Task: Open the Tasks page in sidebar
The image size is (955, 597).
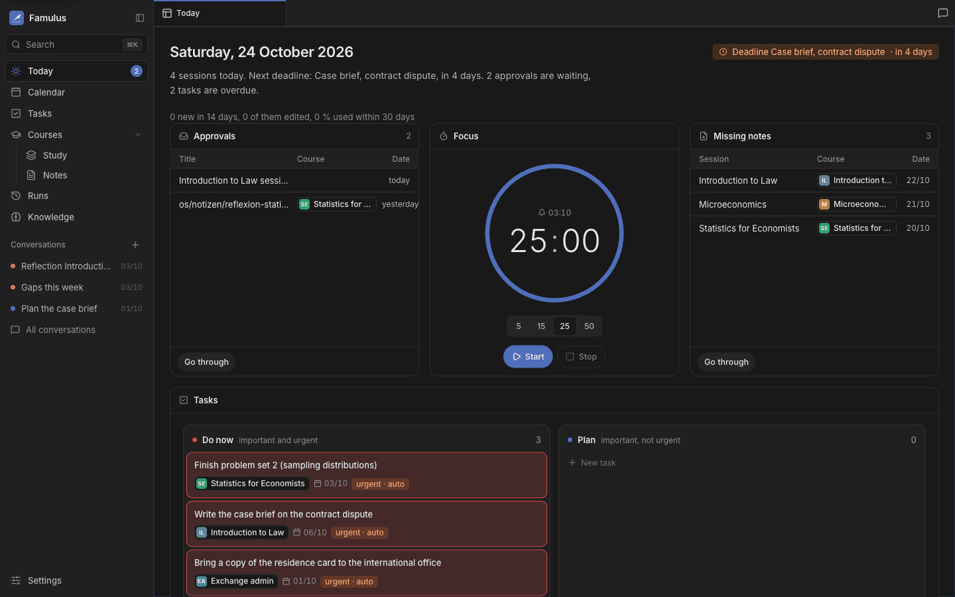Action: pyautogui.click(x=76, y=113)
